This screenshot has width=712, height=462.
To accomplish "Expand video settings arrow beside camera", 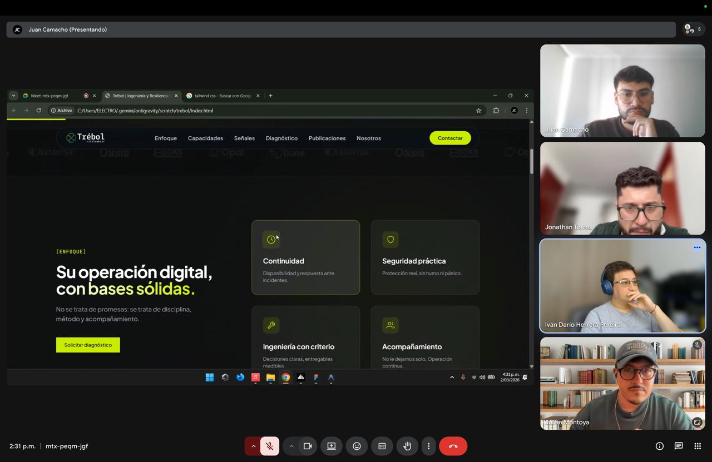I will pyautogui.click(x=291, y=446).
